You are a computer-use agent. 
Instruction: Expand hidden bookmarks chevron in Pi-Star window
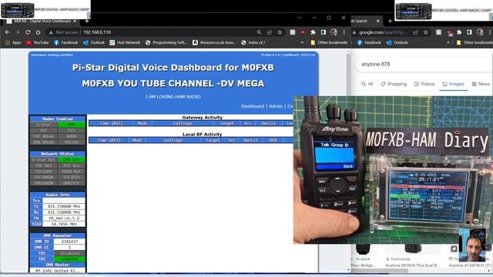pos(302,42)
